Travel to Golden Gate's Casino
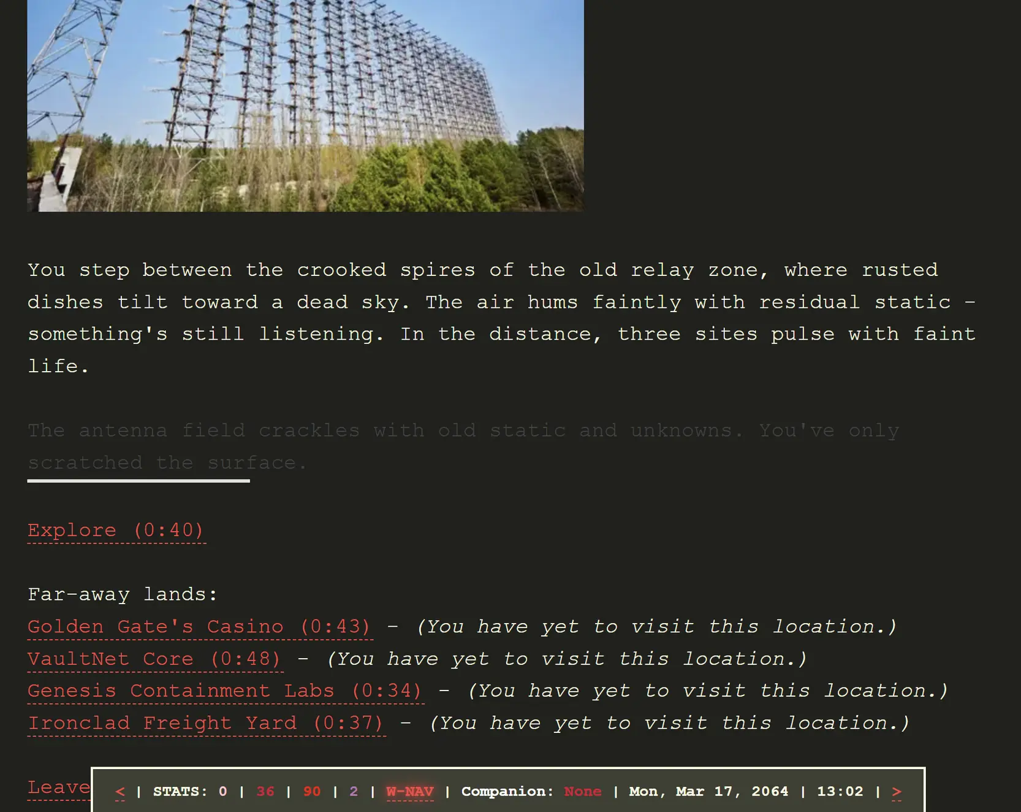This screenshot has width=1021, height=812. pos(199,627)
